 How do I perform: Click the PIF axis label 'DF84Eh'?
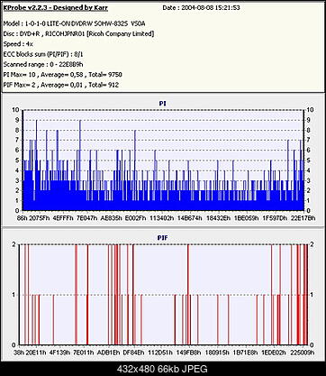tap(133, 353)
